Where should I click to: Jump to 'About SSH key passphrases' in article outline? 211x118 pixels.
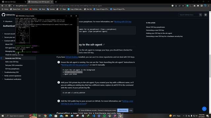[155, 27]
